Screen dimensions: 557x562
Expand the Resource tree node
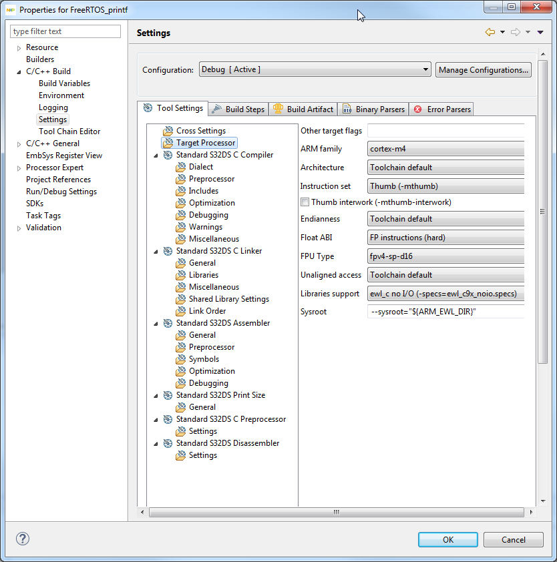[x=19, y=48]
